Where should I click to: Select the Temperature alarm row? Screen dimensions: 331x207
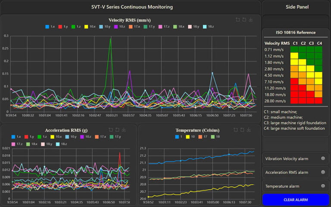point(296,186)
